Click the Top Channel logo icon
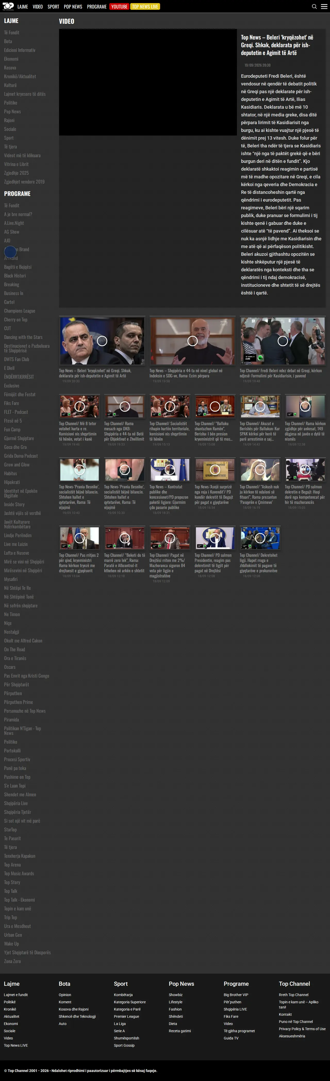This screenshot has width=330, height=1081. 9,6
